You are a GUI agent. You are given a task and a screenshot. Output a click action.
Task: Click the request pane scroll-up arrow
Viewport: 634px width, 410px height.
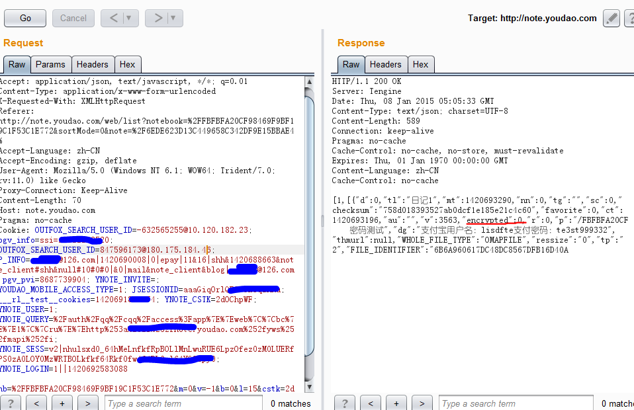(x=309, y=81)
